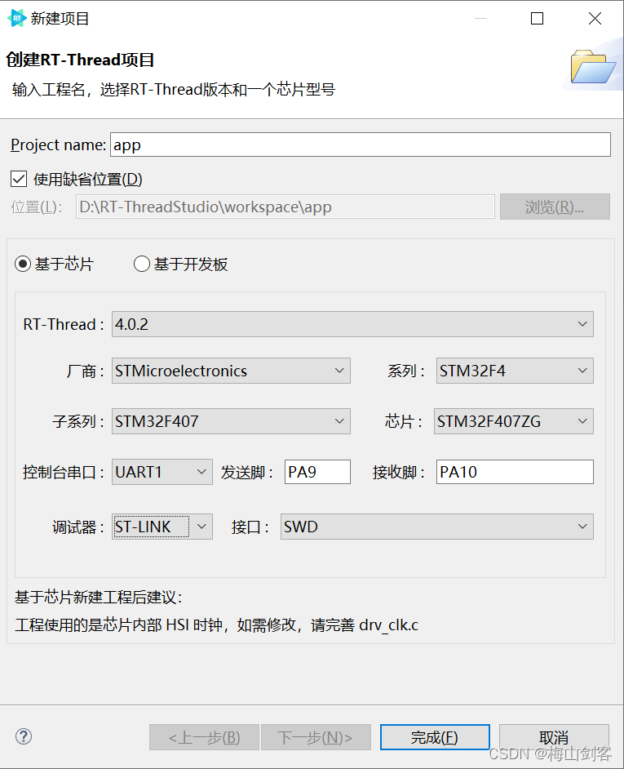Click the 控制台串口 label
The width and height of the screenshot is (624, 769).
(x=64, y=472)
